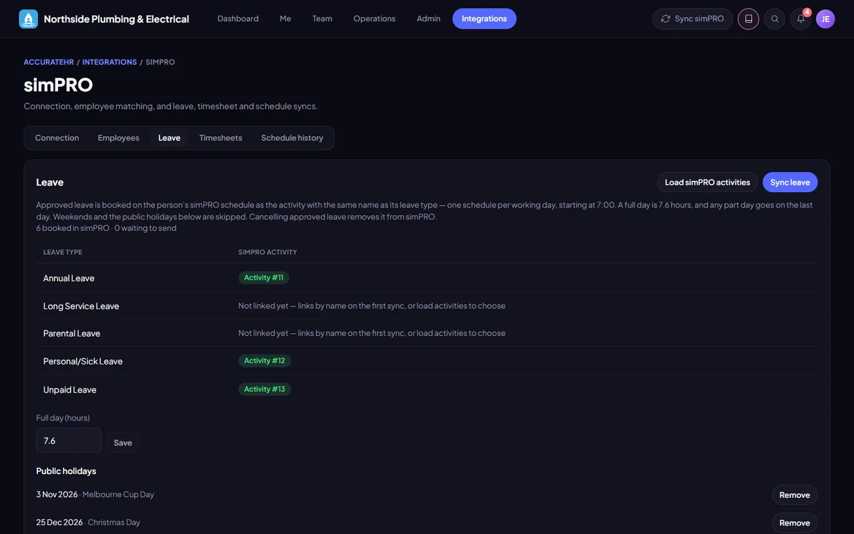Click the Sync simPRO header button
This screenshot has width=854, height=534.
point(693,19)
